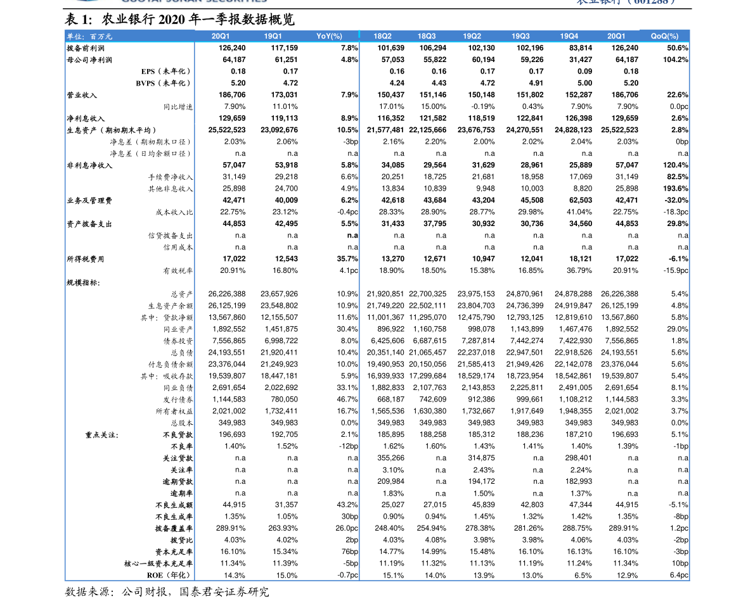
Task: Select the "其中：贷款净额" row label
Action: coord(167,318)
